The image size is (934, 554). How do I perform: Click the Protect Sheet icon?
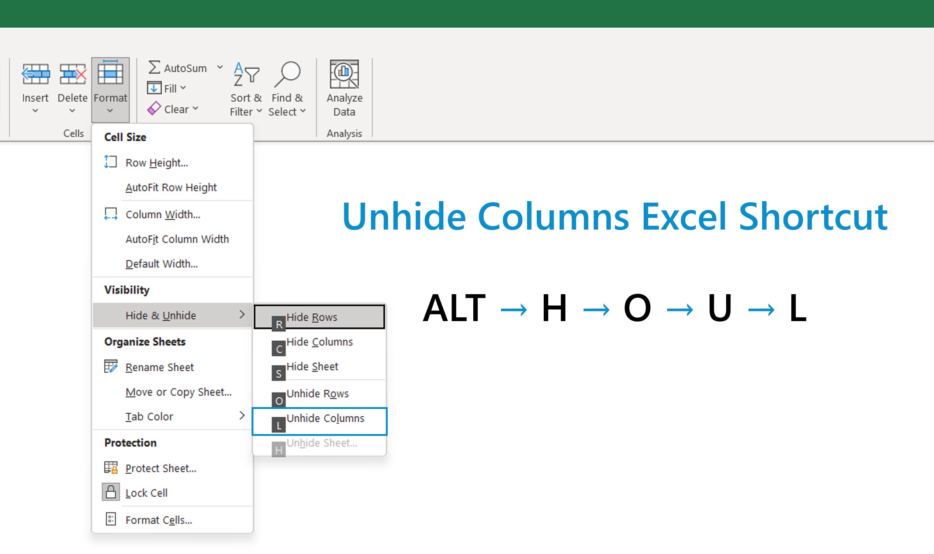(x=110, y=468)
